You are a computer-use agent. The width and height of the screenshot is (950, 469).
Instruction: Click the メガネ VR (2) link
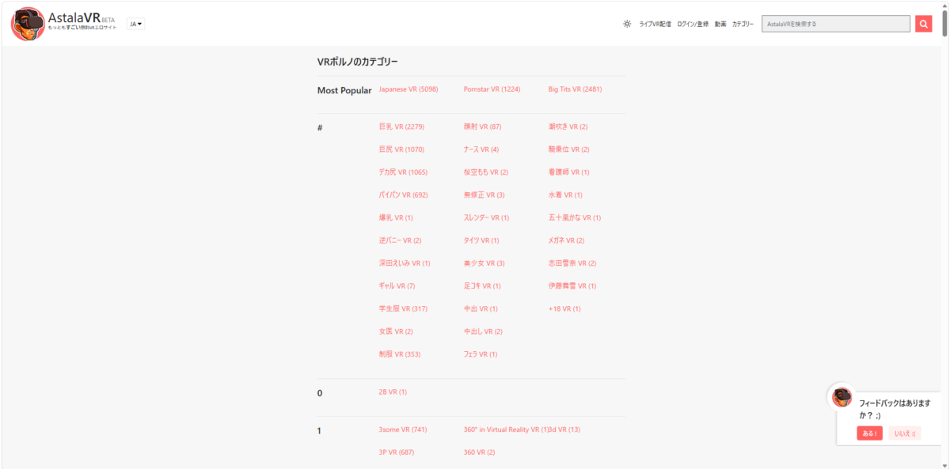point(566,240)
